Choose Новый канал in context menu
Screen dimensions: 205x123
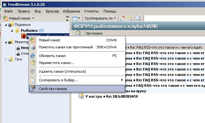click(77, 40)
